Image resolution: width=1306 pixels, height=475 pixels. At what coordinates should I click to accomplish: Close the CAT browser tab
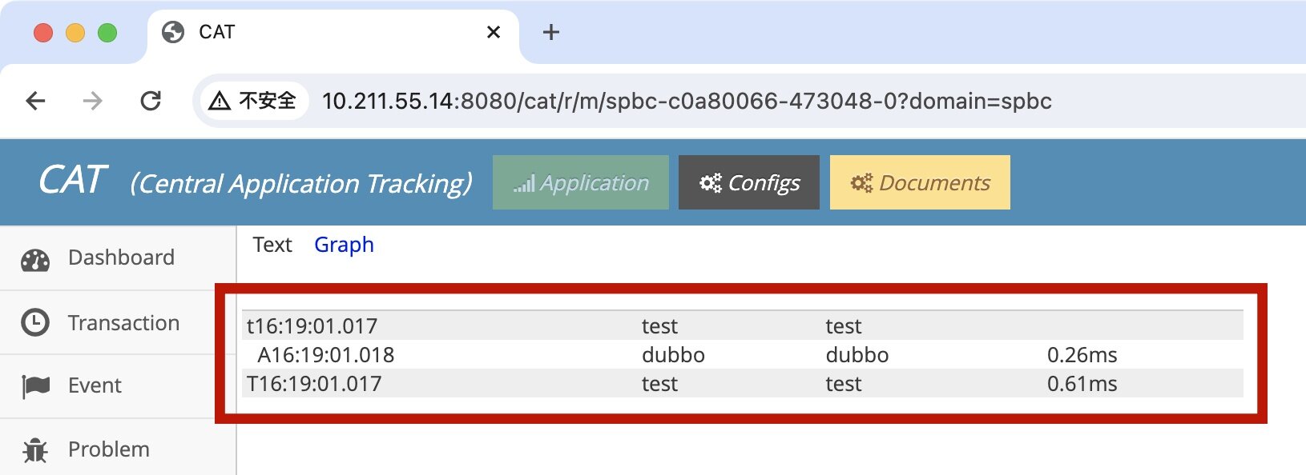point(494,32)
